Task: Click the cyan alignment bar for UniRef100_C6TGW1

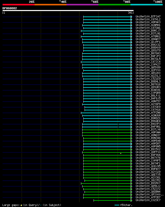Action: coord(107,28)
